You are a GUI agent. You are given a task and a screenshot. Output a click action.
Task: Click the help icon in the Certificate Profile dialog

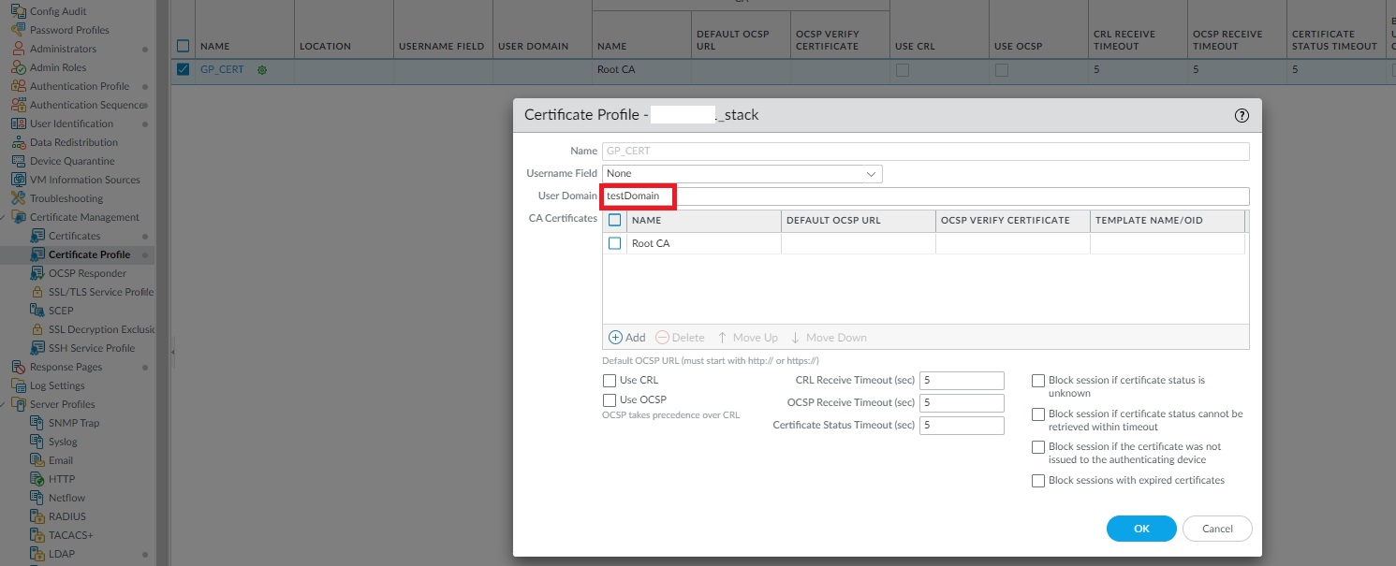[1242, 115]
